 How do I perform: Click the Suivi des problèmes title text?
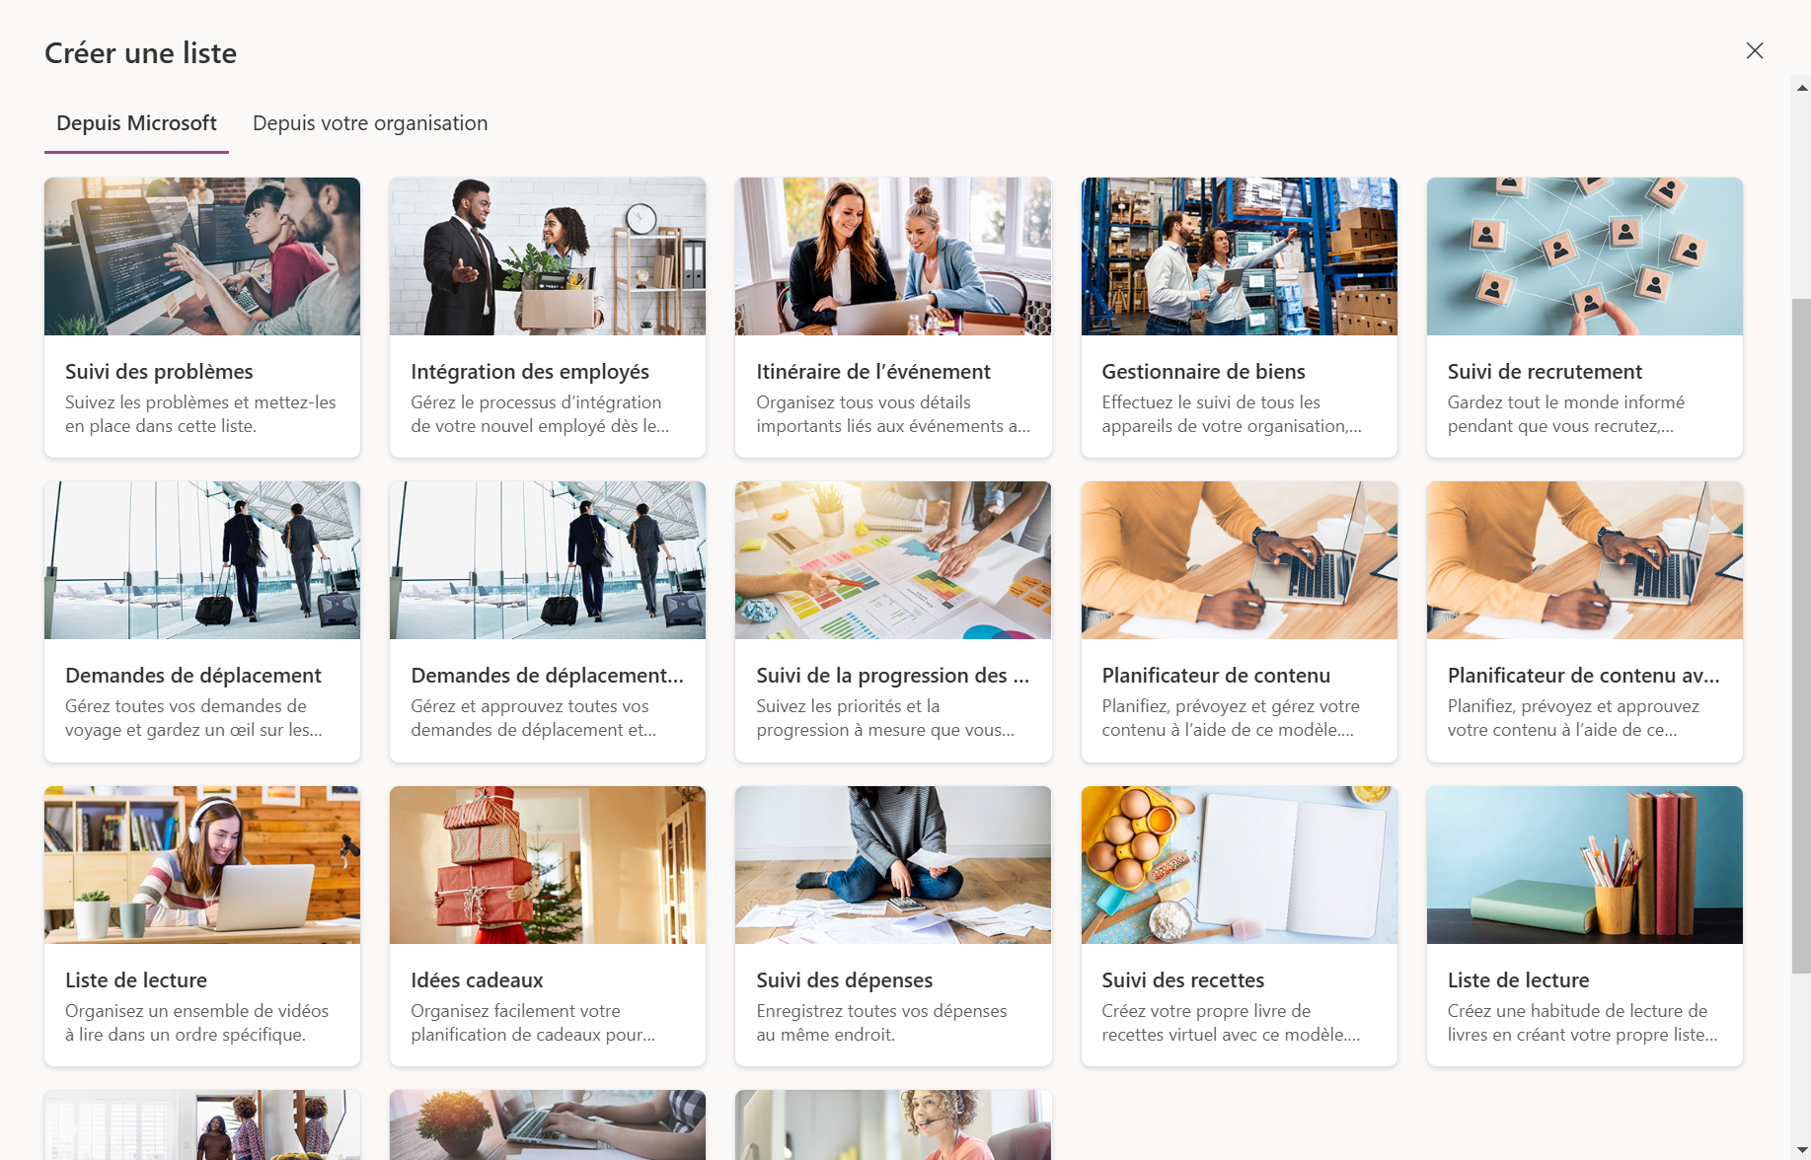[x=159, y=372]
